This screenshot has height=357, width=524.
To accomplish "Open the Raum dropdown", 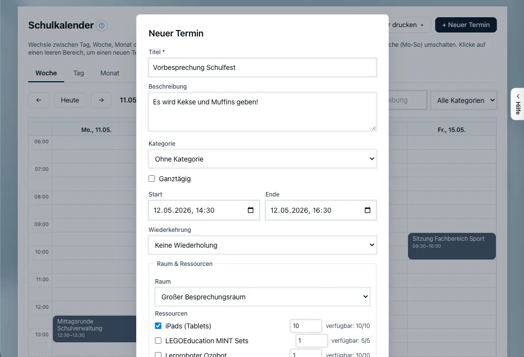I will pyautogui.click(x=262, y=296).
